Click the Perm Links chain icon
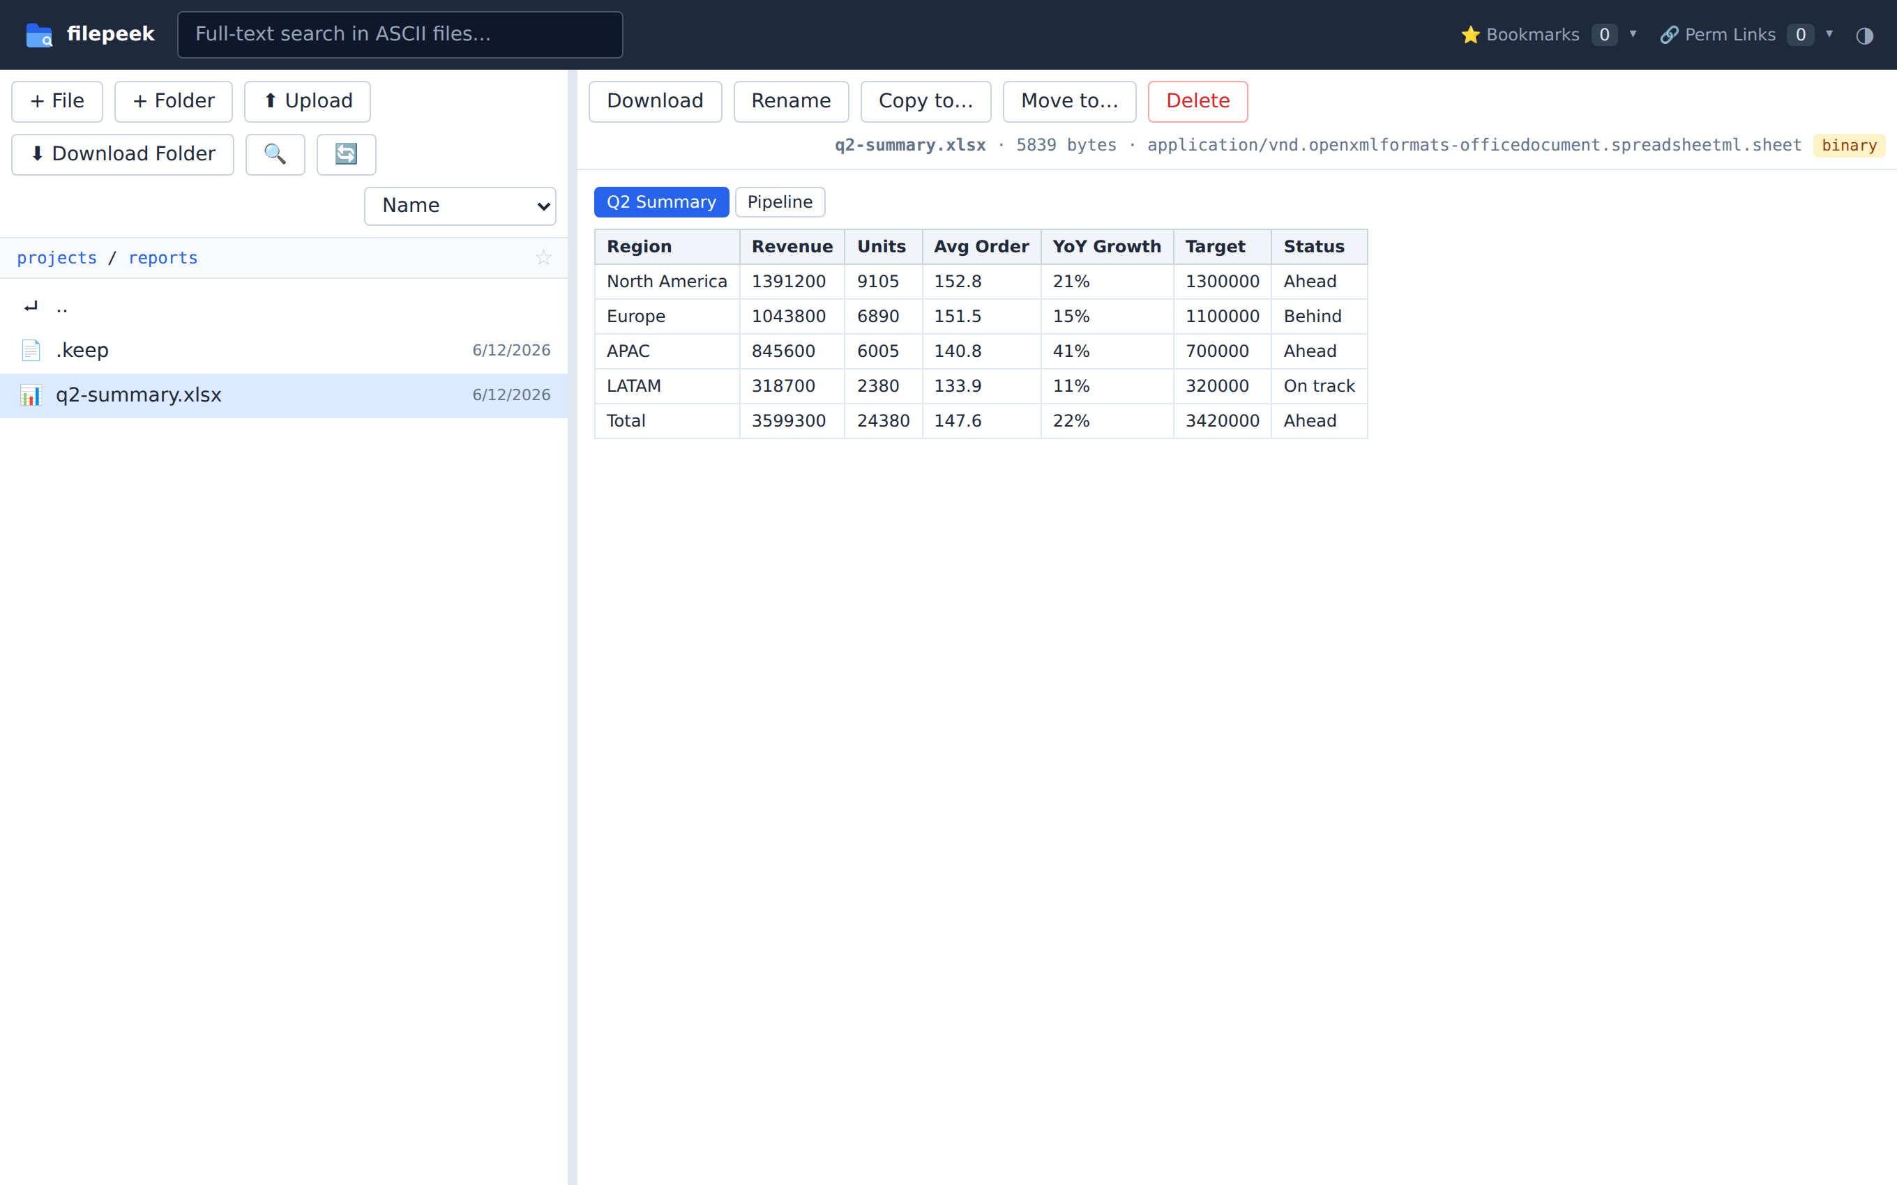 pos(1669,36)
